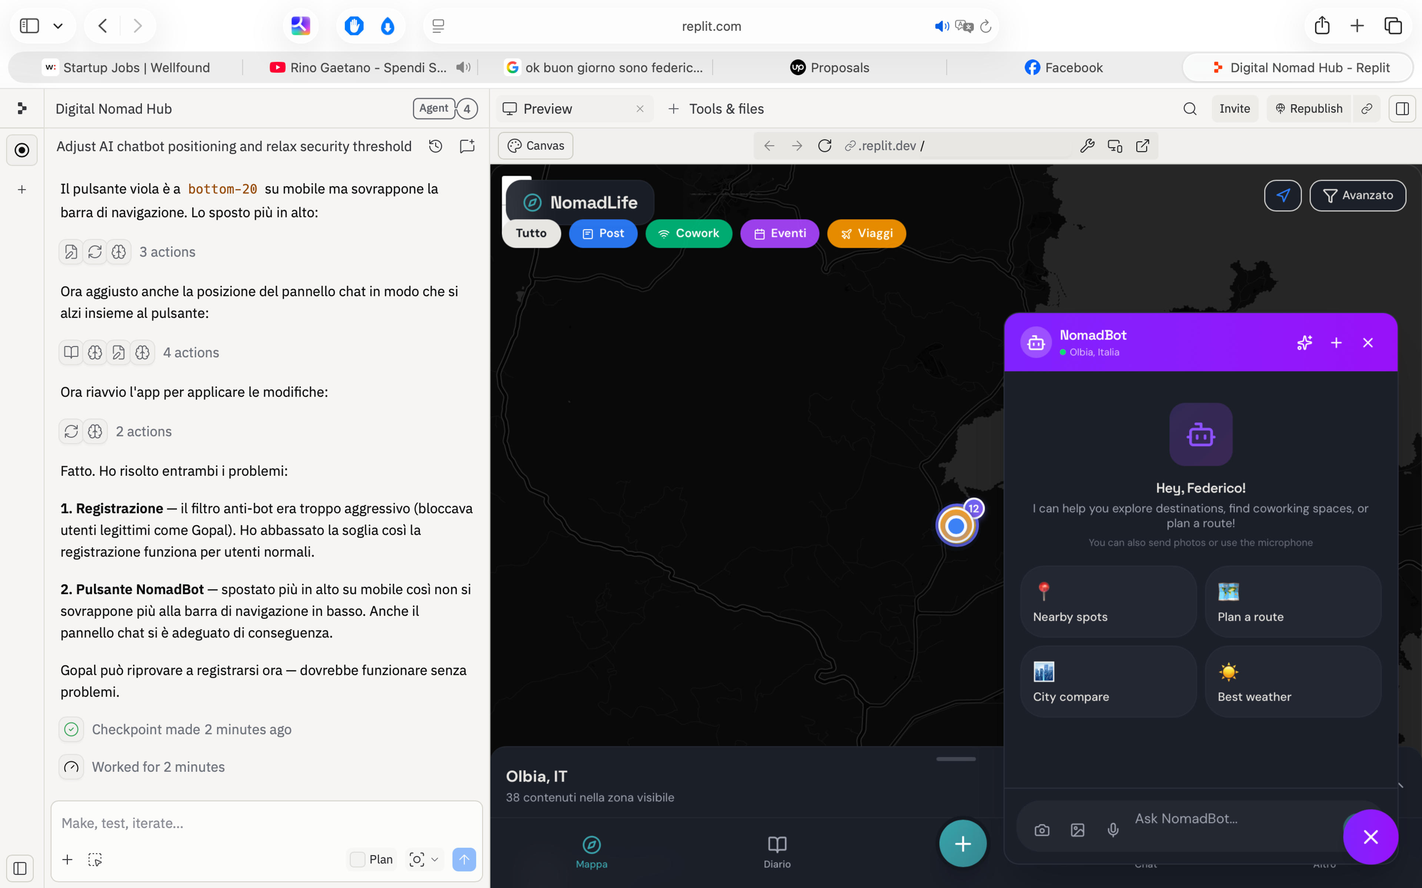Select the Nearby spots suggestion
The height and width of the screenshot is (888, 1422).
pyautogui.click(x=1108, y=601)
